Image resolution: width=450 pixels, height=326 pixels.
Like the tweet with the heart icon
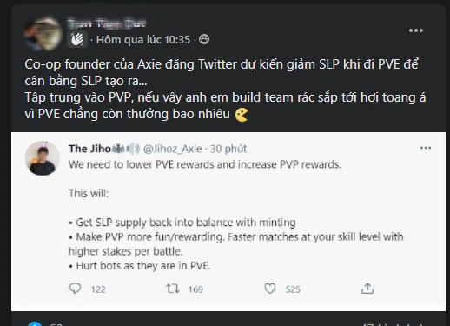(x=270, y=289)
